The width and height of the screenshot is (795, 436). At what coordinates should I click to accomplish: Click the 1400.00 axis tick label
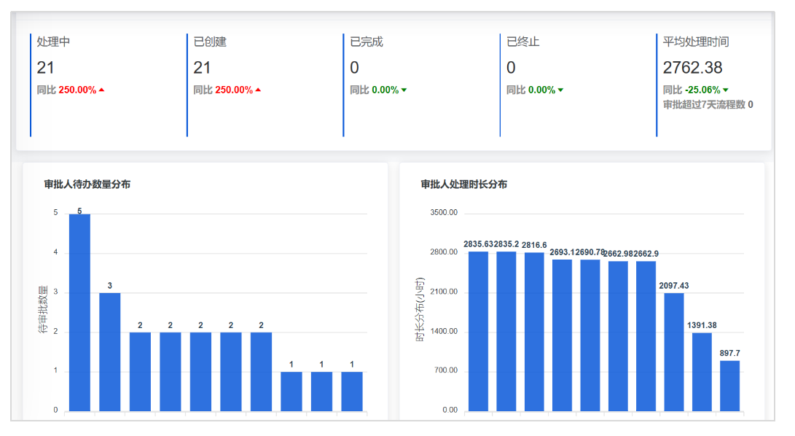[x=445, y=332]
